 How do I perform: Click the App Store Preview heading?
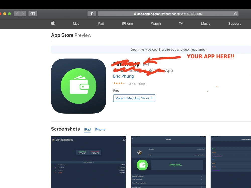point(71,35)
